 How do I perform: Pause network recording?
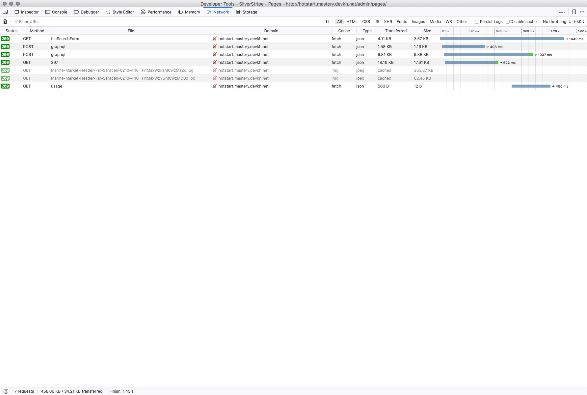pyautogui.click(x=327, y=21)
